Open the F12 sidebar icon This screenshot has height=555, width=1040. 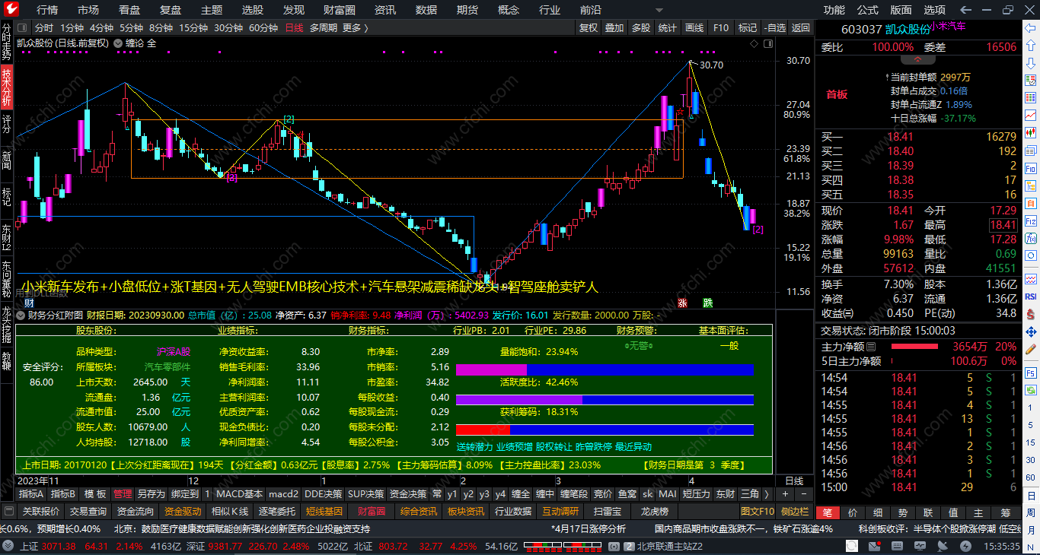(1030, 220)
